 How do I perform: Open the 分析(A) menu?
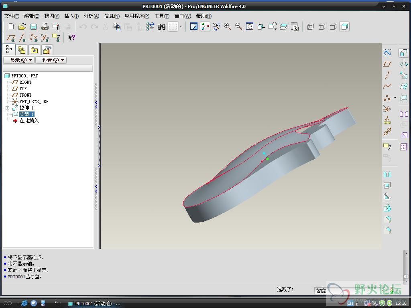click(x=92, y=16)
